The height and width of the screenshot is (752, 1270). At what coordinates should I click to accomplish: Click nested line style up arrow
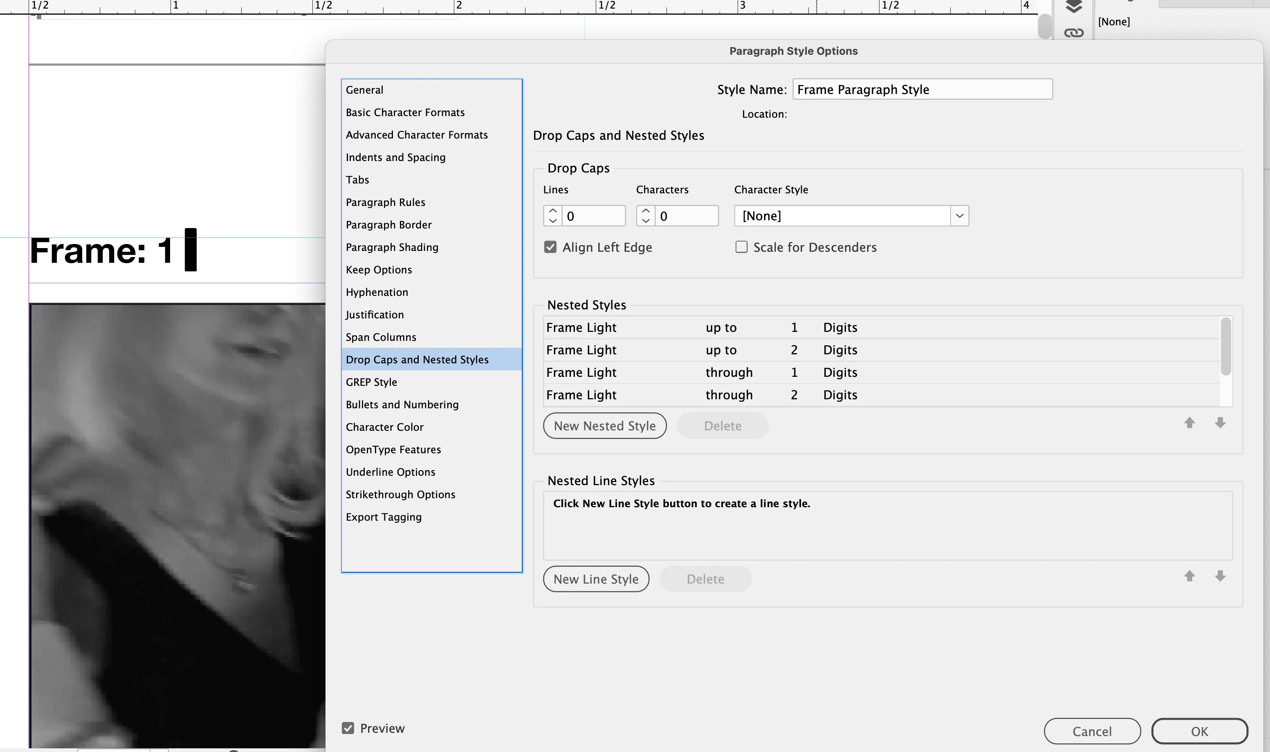pyautogui.click(x=1189, y=576)
